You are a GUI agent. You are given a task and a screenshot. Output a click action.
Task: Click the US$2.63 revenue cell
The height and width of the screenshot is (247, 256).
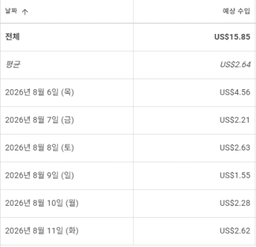pos(235,148)
